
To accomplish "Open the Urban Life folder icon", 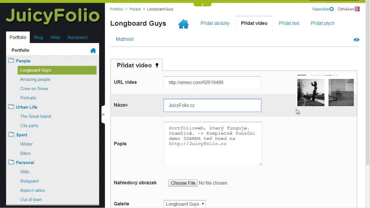I will tap(11, 107).
